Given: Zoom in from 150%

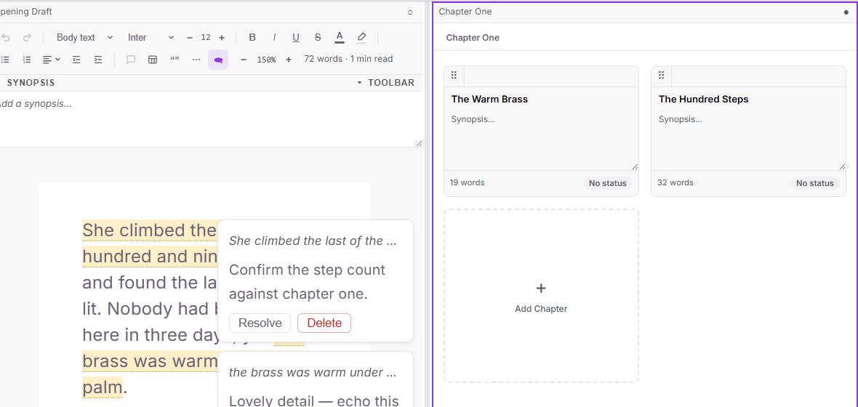Looking at the screenshot, I should (289, 60).
